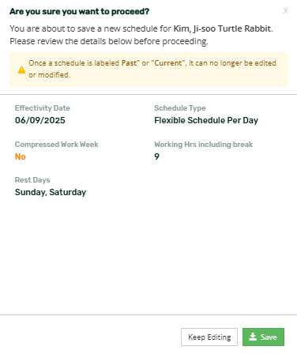Close the dialog with the X
This screenshot has height=354, width=297.
tap(285, 11)
